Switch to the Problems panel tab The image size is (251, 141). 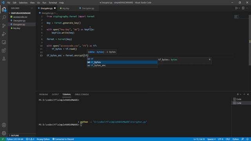coord(44,94)
